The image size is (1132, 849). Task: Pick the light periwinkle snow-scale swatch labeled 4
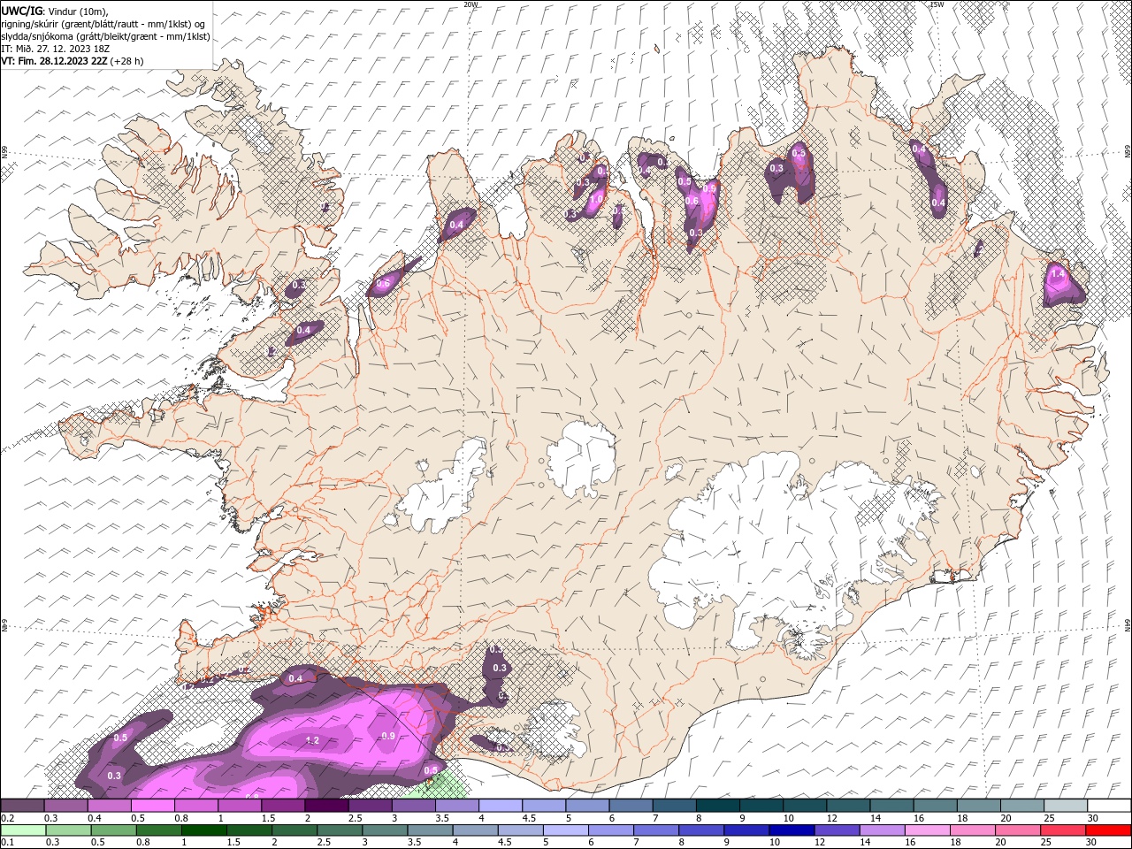coord(501,806)
